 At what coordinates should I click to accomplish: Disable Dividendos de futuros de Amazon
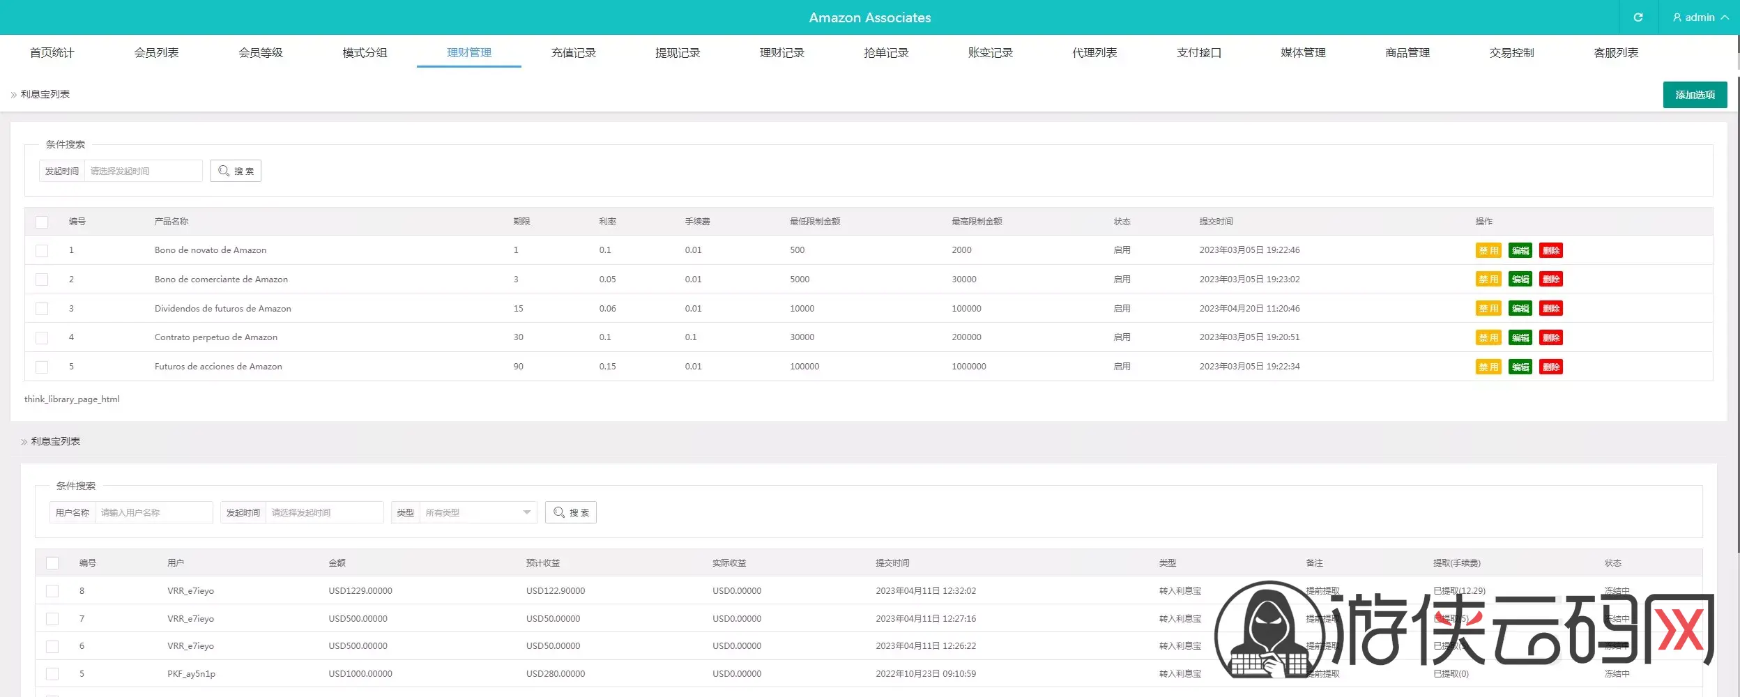point(1488,309)
